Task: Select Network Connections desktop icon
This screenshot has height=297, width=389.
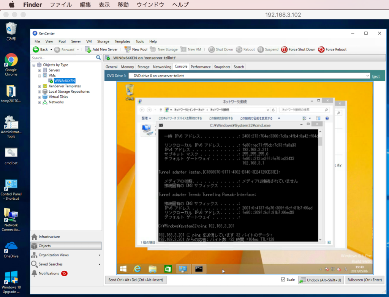Action: pos(11,220)
